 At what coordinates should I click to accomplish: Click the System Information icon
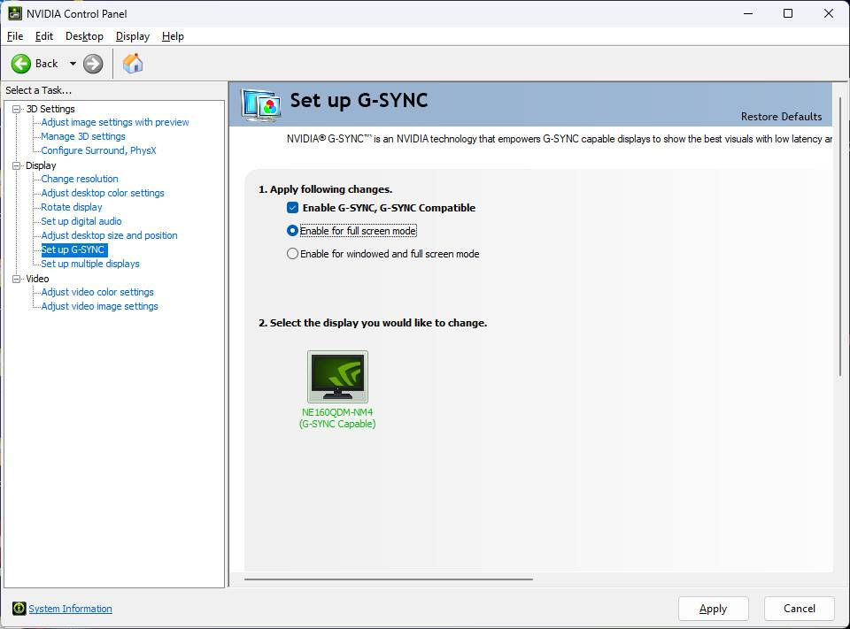click(x=19, y=609)
